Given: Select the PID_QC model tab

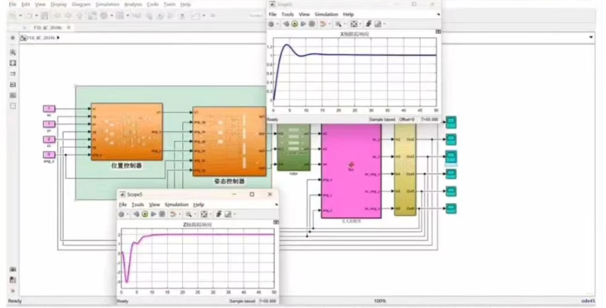Looking at the screenshot, I should 48,28.
